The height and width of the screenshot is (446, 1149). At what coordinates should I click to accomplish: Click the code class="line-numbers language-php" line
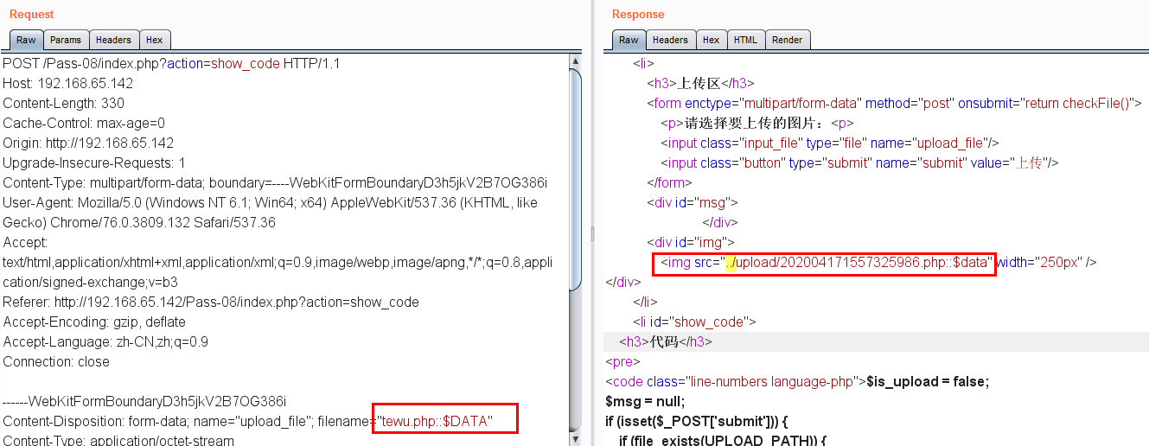click(x=797, y=382)
